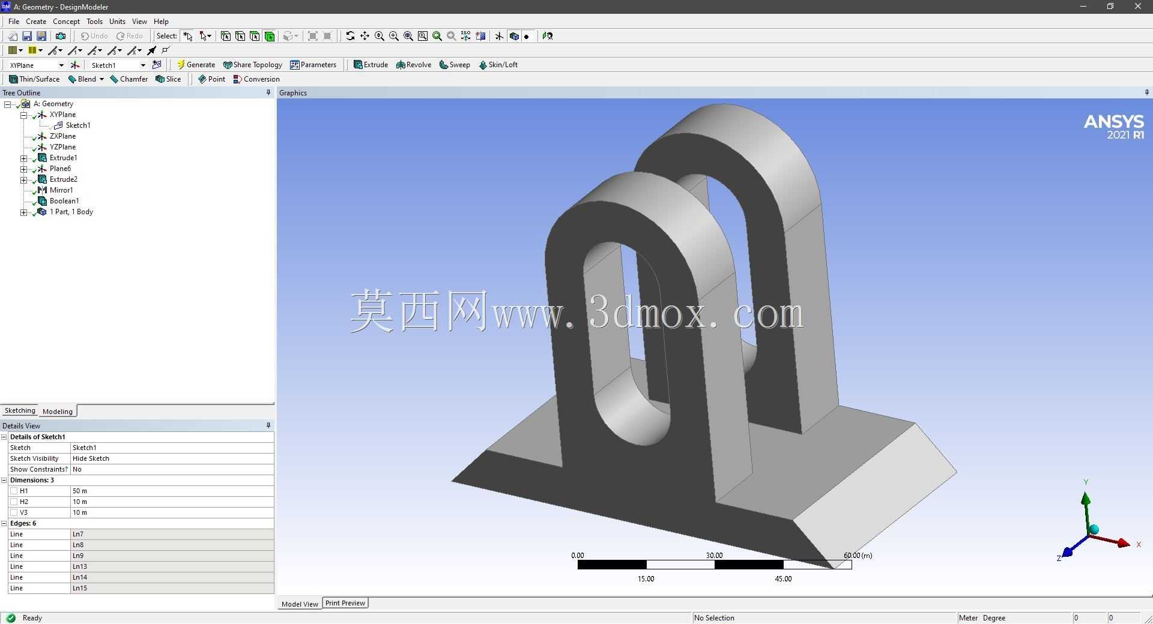This screenshot has height=624, width=1153.
Task: Click the Point creation tool
Action: (x=211, y=79)
